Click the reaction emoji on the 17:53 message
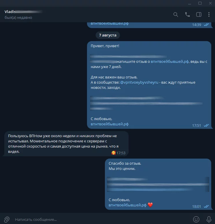The height and width of the screenshot is (224, 215). (113, 153)
